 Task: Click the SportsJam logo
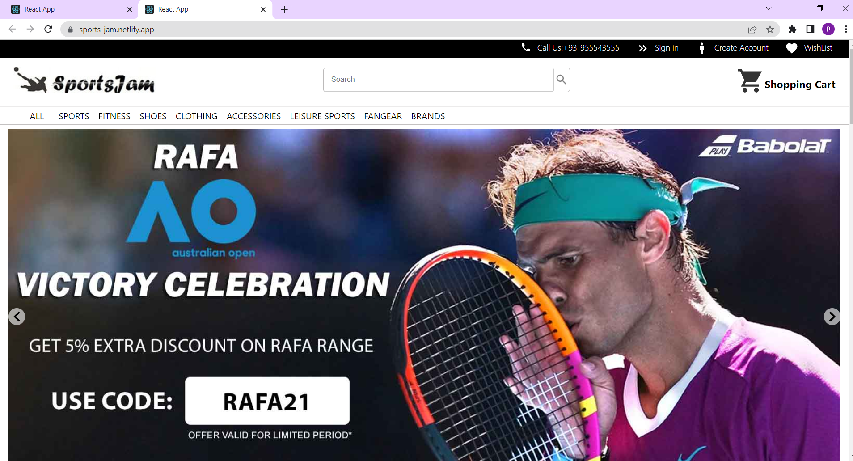pyautogui.click(x=84, y=80)
